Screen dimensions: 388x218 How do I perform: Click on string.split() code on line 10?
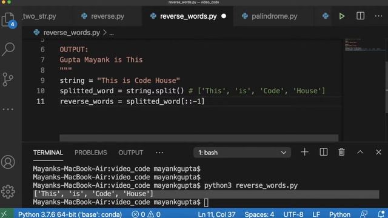pos(155,91)
